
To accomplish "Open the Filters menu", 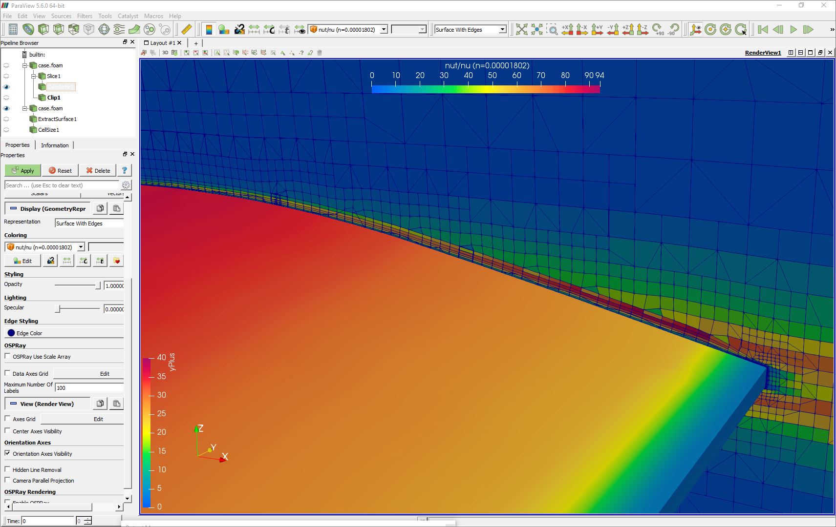I will pos(85,16).
